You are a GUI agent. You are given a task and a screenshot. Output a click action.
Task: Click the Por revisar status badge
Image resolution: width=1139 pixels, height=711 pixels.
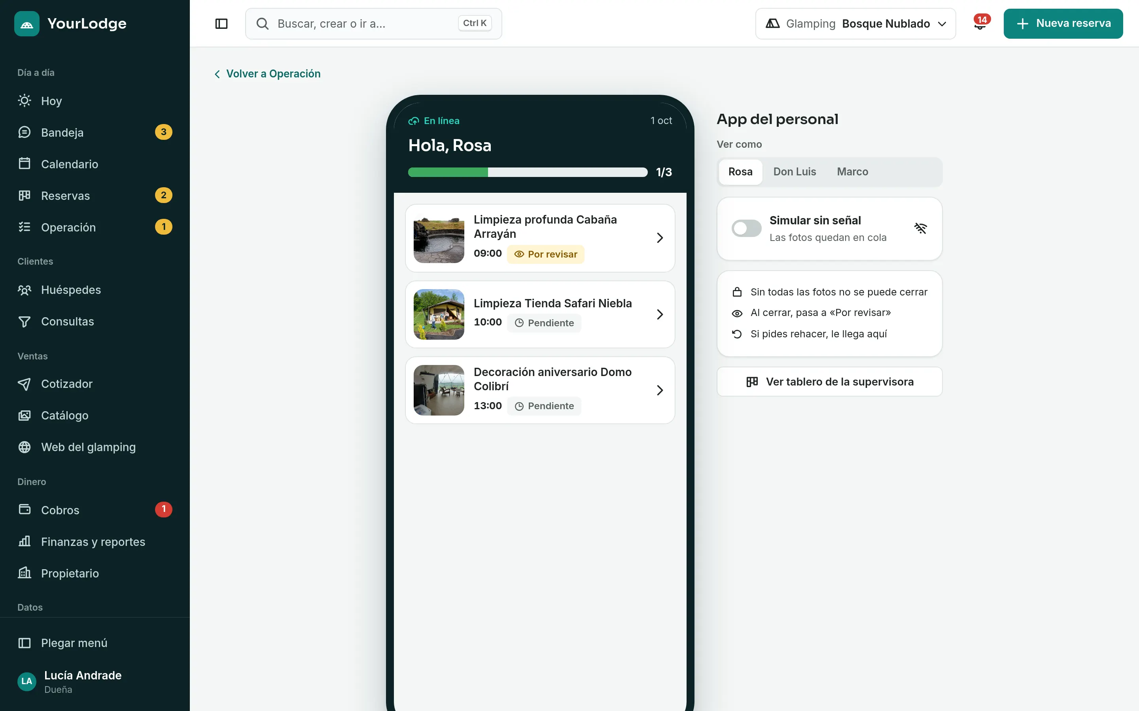(545, 254)
